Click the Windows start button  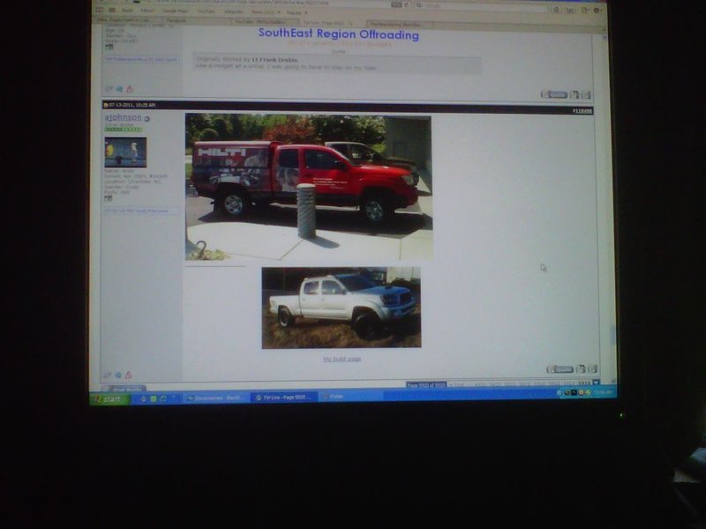109,399
